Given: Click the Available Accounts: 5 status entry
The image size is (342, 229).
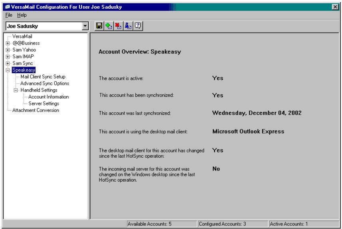Looking at the screenshot, I should (x=162, y=224).
